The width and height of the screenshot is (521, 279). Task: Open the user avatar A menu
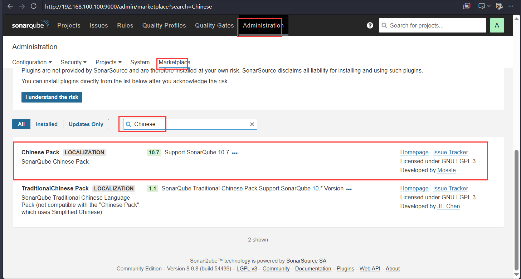coord(497,25)
